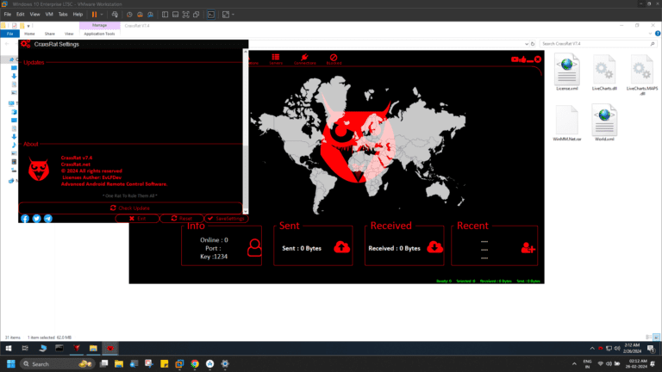The image size is (662, 372).
Task: Open the VMware View menu
Action: [34, 15]
